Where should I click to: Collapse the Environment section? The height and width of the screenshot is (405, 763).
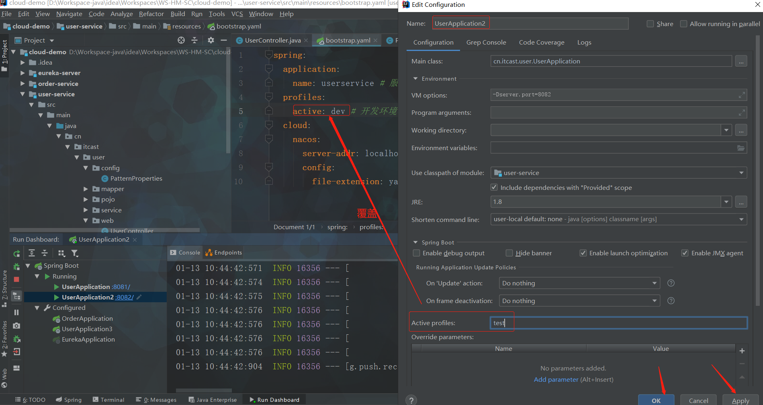[415, 79]
